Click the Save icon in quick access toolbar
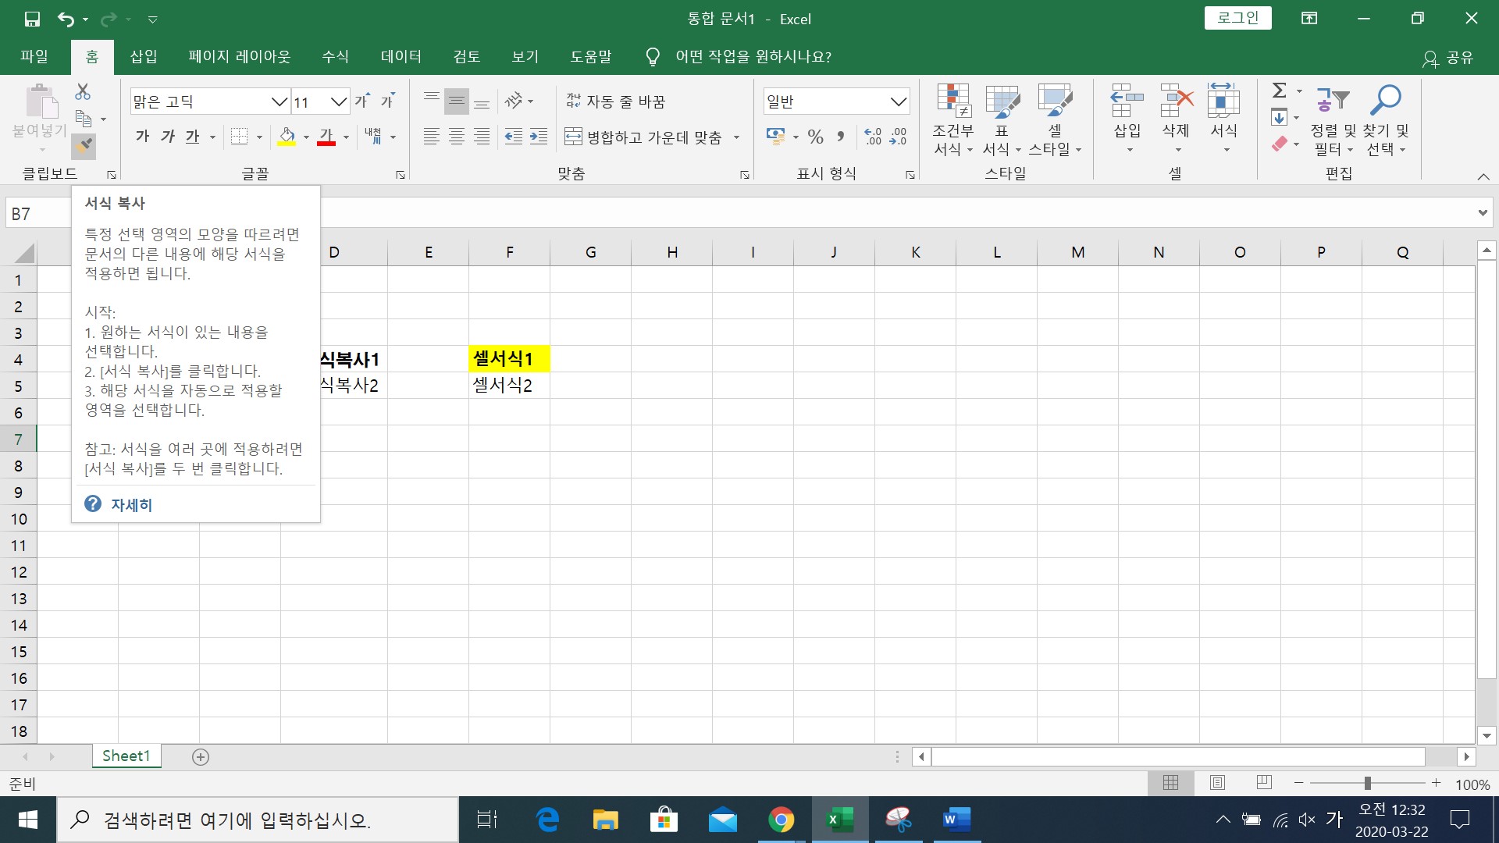 [32, 19]
